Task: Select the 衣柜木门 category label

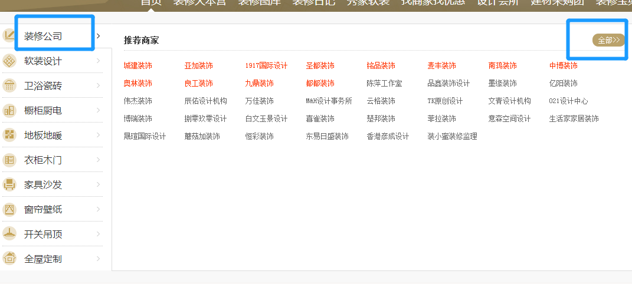Action: point(43,160)
